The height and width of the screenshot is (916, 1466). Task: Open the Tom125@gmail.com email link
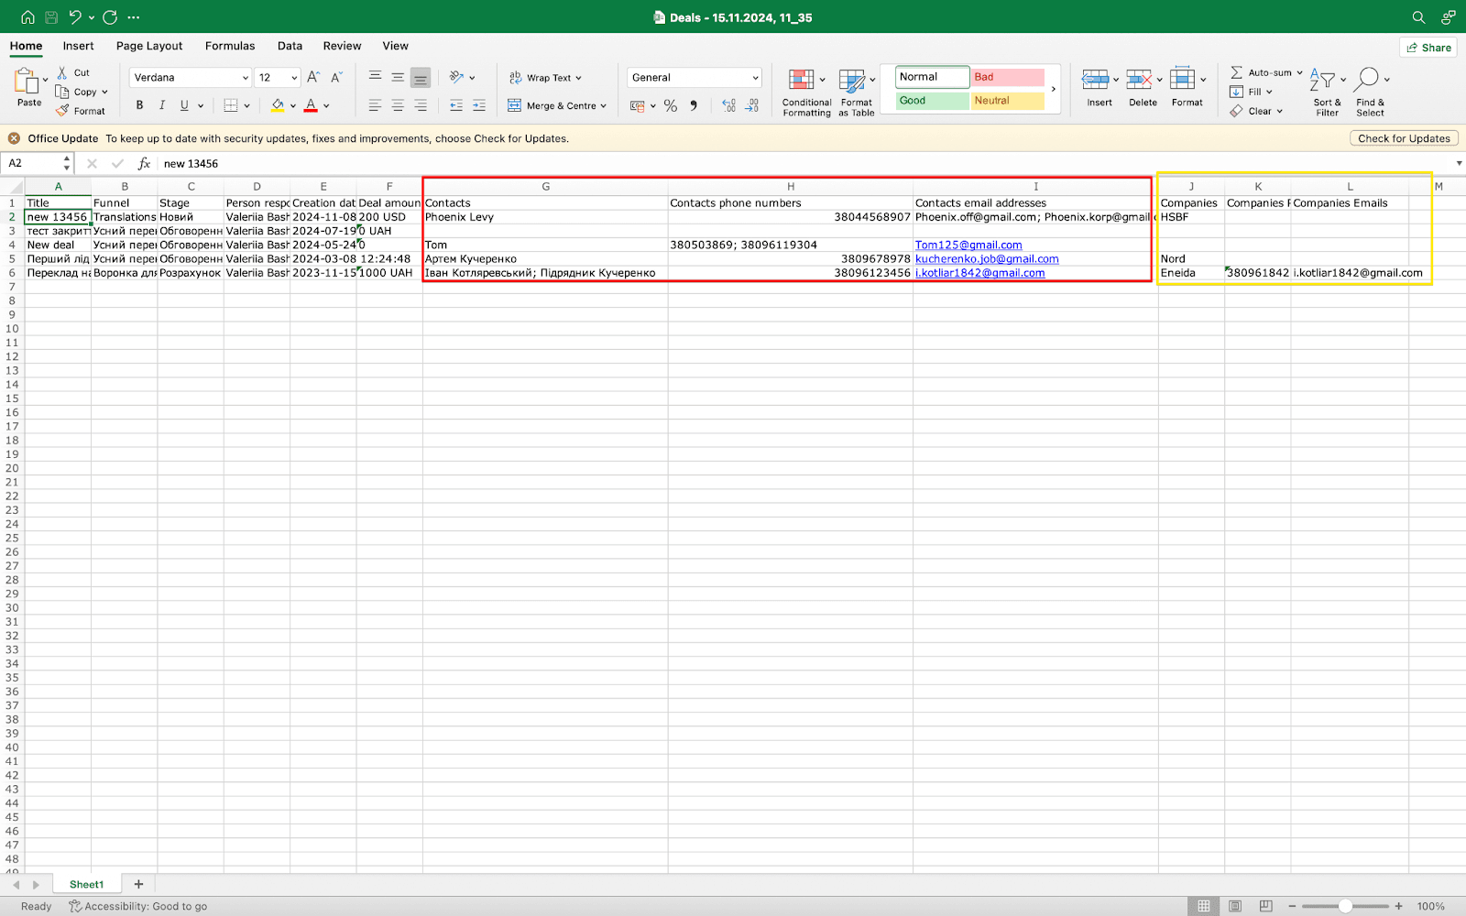[x=968, y=245]
